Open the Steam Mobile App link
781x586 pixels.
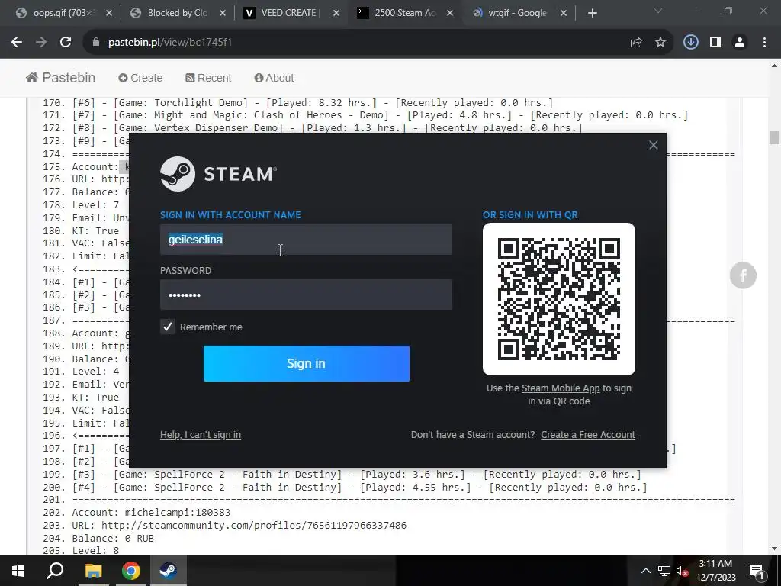click(x=561, y=388)
